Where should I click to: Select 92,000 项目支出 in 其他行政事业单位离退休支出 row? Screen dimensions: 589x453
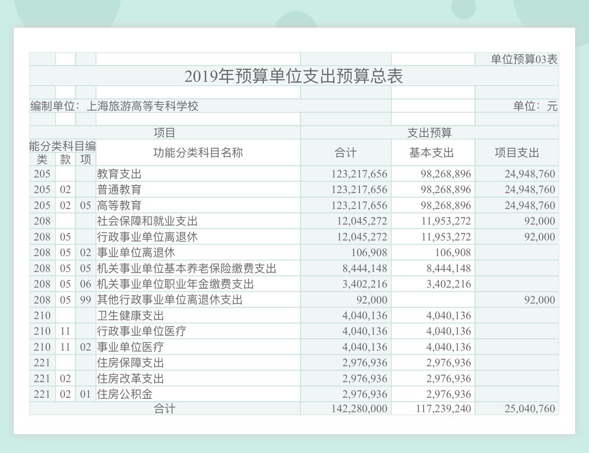click(x=540, y=300)
